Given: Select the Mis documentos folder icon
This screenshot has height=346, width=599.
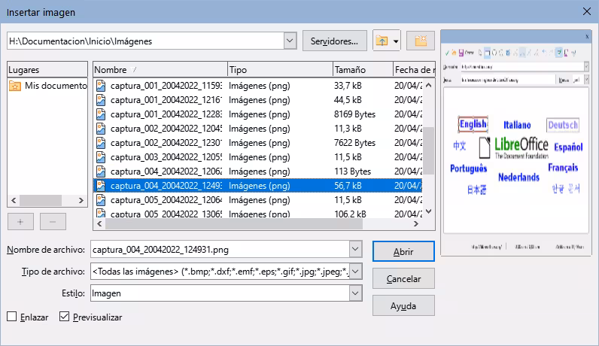Looking at the screenshot, I should click(x=15, y=86).
